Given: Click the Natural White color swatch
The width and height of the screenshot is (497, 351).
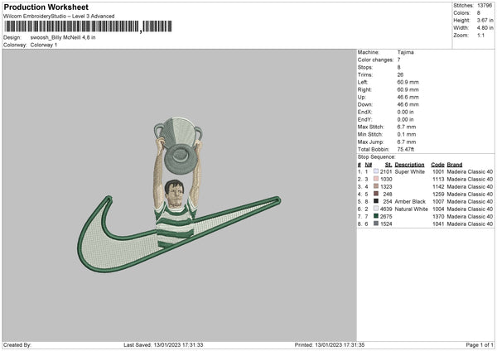Looking at the screenshot, I should pos(376,209).
